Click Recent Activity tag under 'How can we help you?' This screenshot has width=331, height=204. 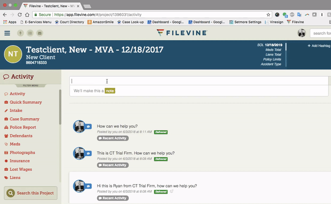tap(113, 138)
